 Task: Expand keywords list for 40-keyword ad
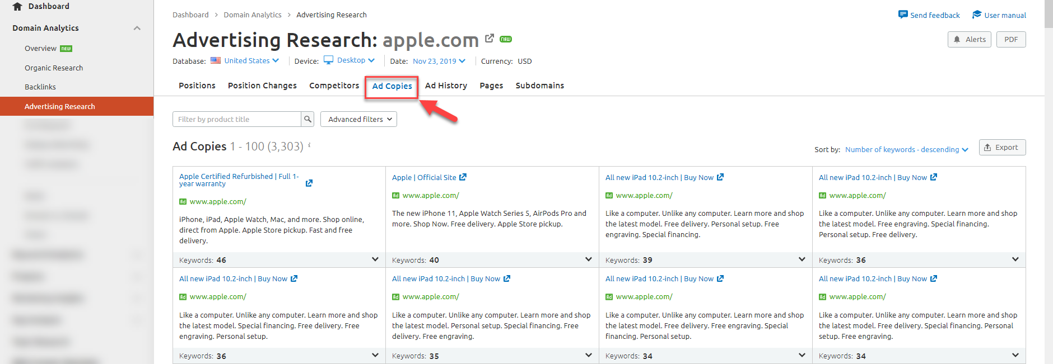588,259
